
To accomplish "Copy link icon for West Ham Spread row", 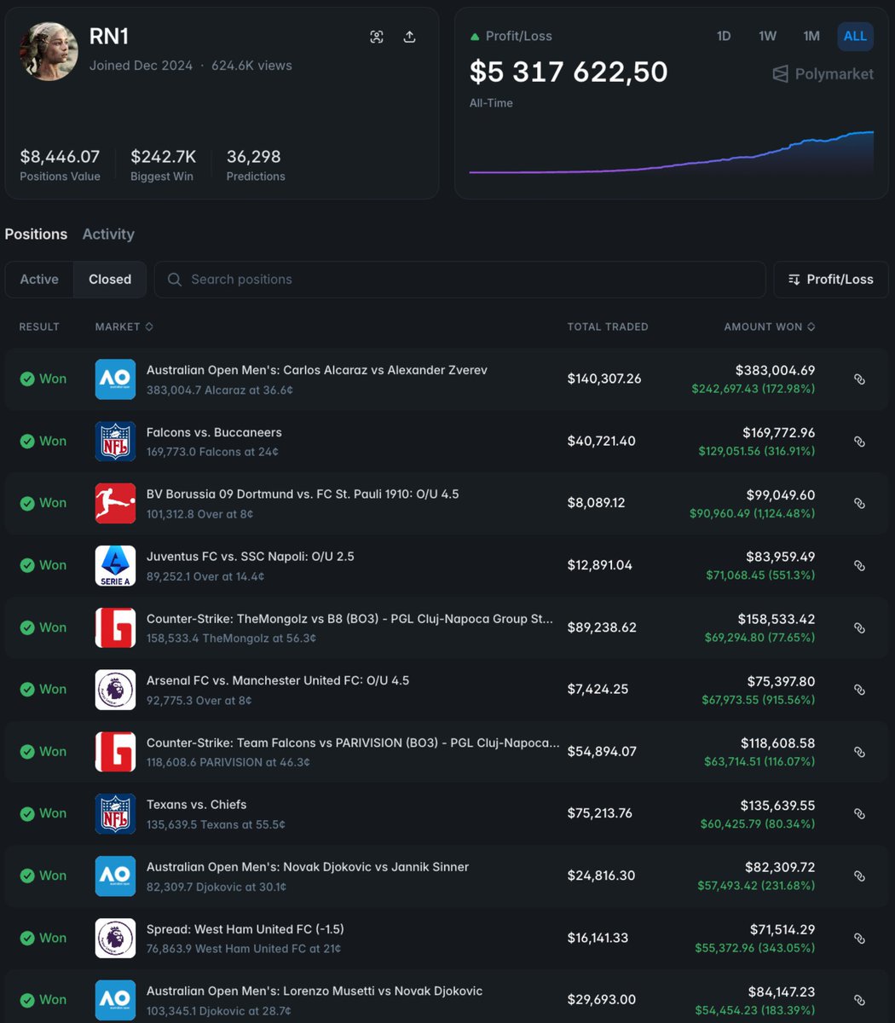I will 859,939.
